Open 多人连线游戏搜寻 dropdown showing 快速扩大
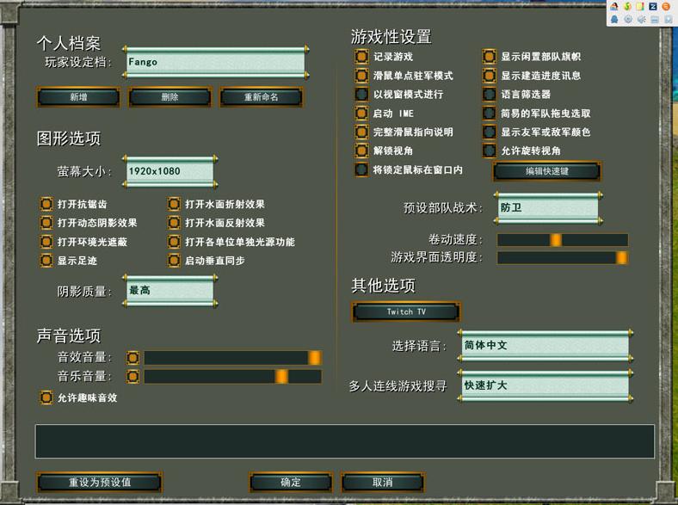678x505 pixels. (545, 385)
